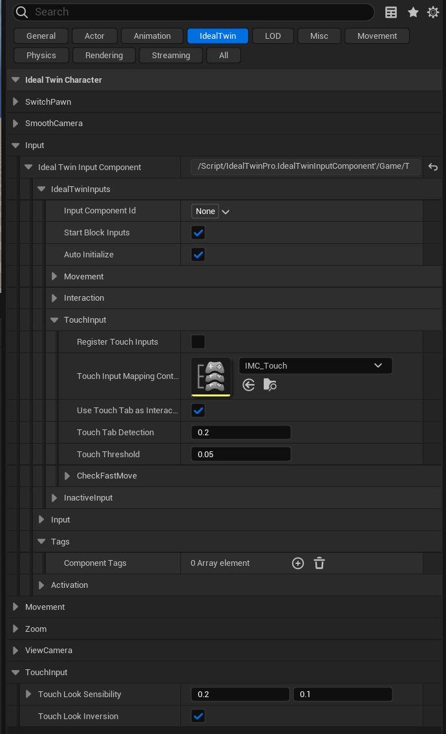Disable Touch Look Inversion checkbox
Image resolution: width=446 pixels, height=734 pixels.
coord(198,716)
